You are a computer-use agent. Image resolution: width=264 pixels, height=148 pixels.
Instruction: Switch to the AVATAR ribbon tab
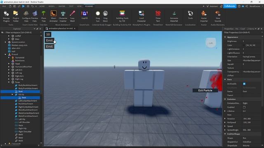(x=62, y=6)
